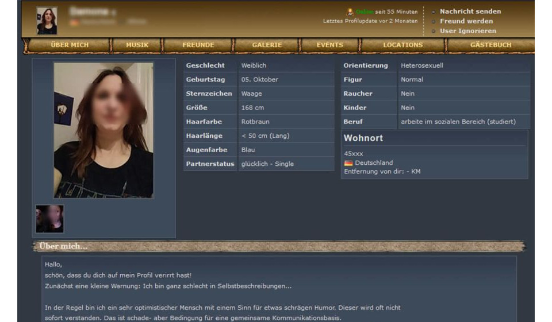
Task: Go to the GALERIE tab
Action: click(267, 45)
